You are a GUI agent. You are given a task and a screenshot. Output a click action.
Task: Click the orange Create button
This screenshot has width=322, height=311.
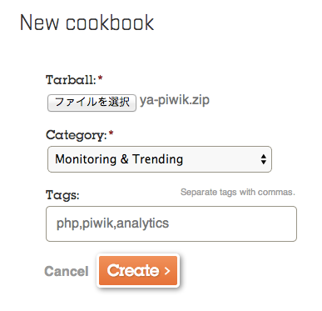(138, 271)
